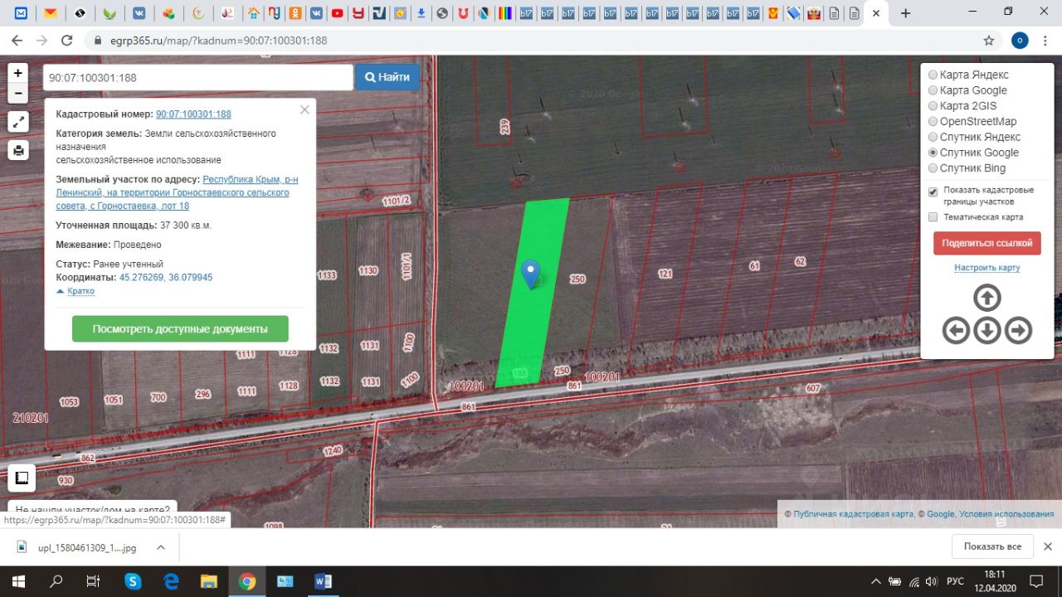
Task: Switch to Word from taskbar
Action: [323, 580]
